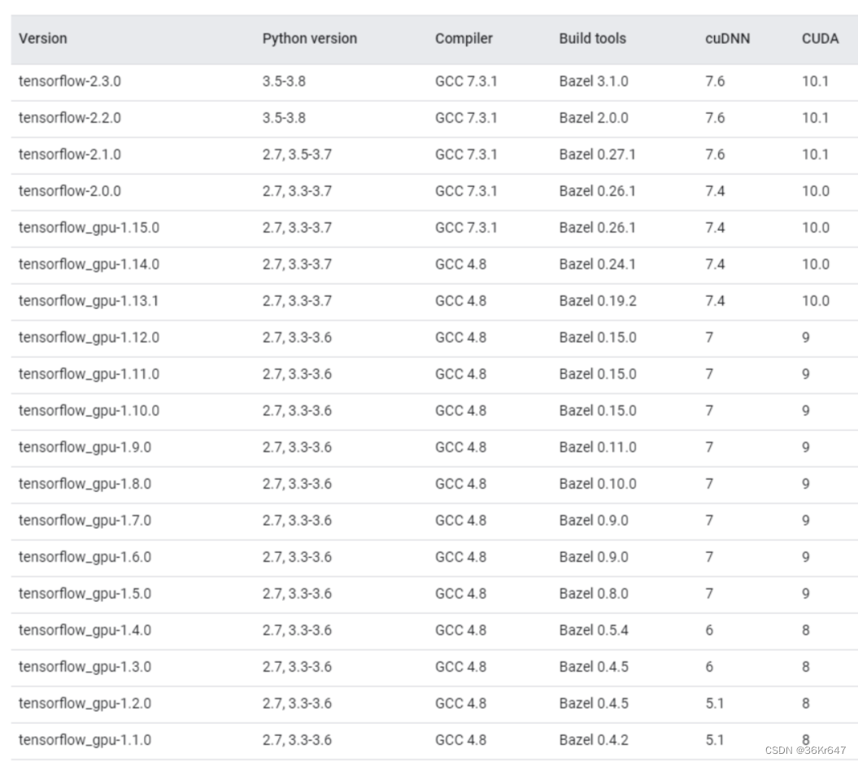
Task: Select the tensorflow_gpu-1.6.0 cell
Action: point(85,558)
